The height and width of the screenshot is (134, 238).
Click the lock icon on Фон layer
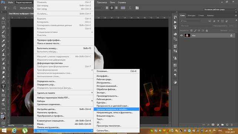(x=231, y=35)
